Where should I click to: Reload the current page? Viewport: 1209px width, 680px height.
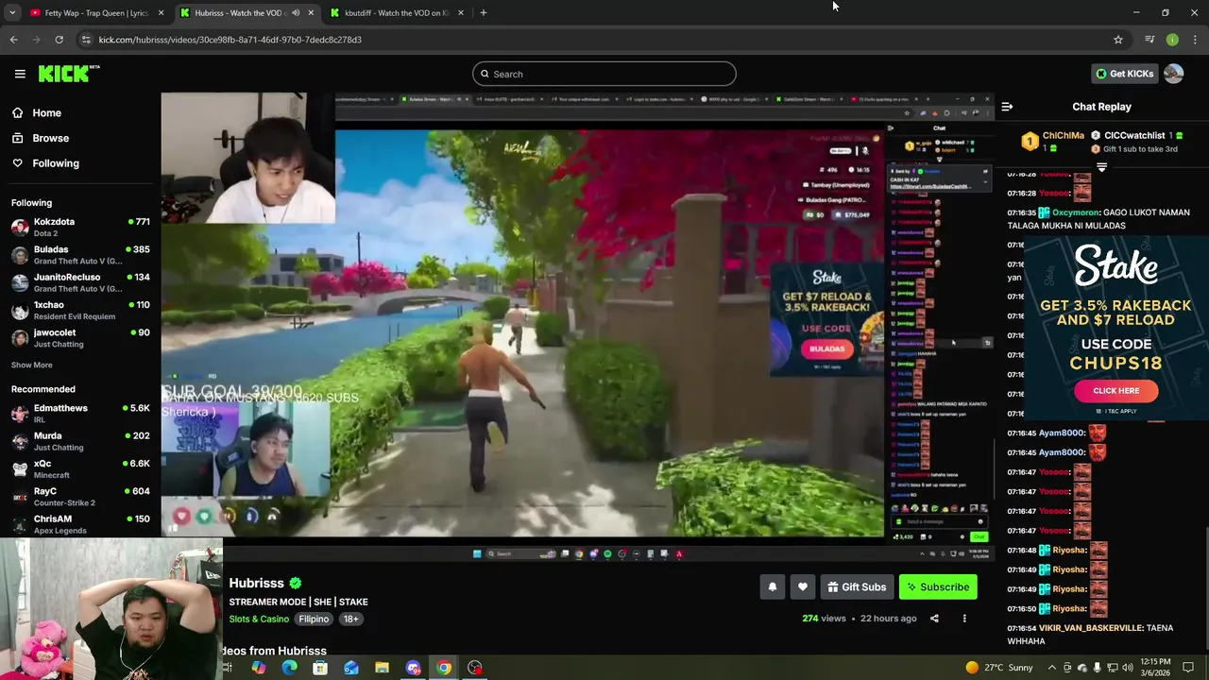59,40
